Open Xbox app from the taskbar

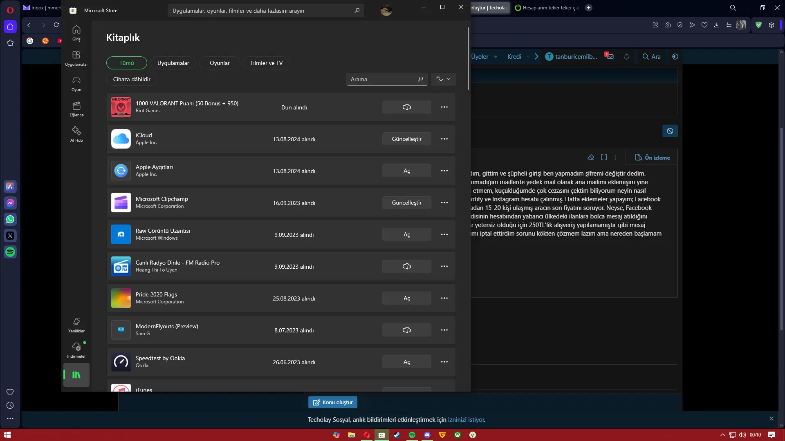[458, 435]
